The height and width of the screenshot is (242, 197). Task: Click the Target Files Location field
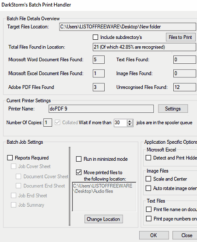pyautogui.click(x=127, y=27)
